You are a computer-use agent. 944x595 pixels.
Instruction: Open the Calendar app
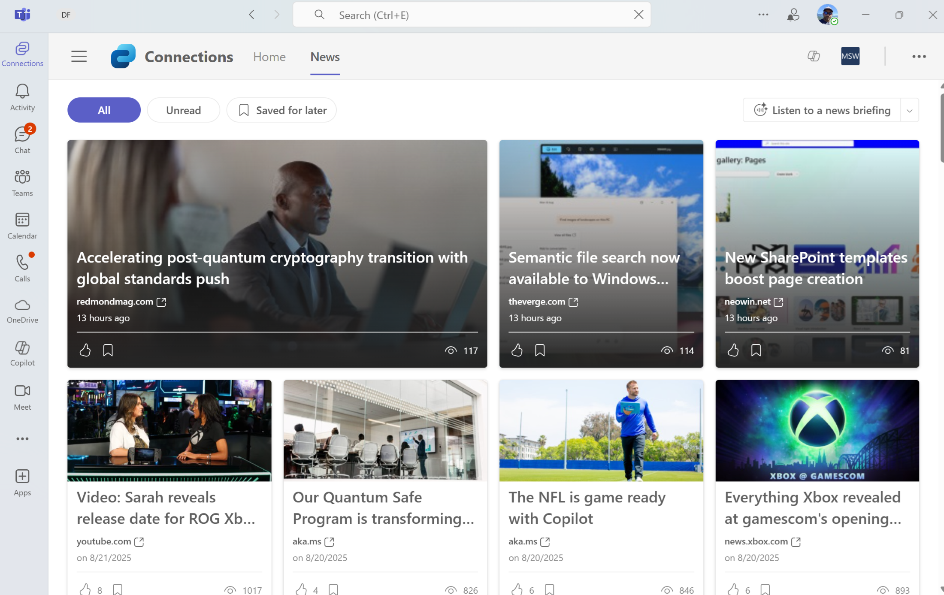point(22,226)
